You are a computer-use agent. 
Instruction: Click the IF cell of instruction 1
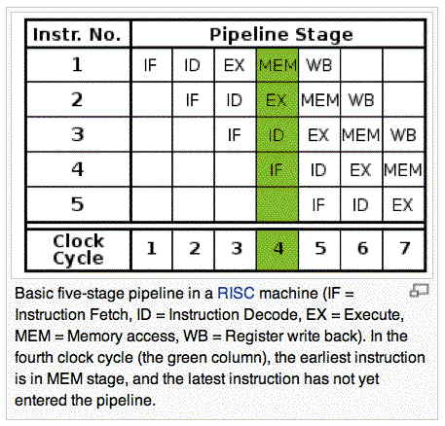coord(152,65)
